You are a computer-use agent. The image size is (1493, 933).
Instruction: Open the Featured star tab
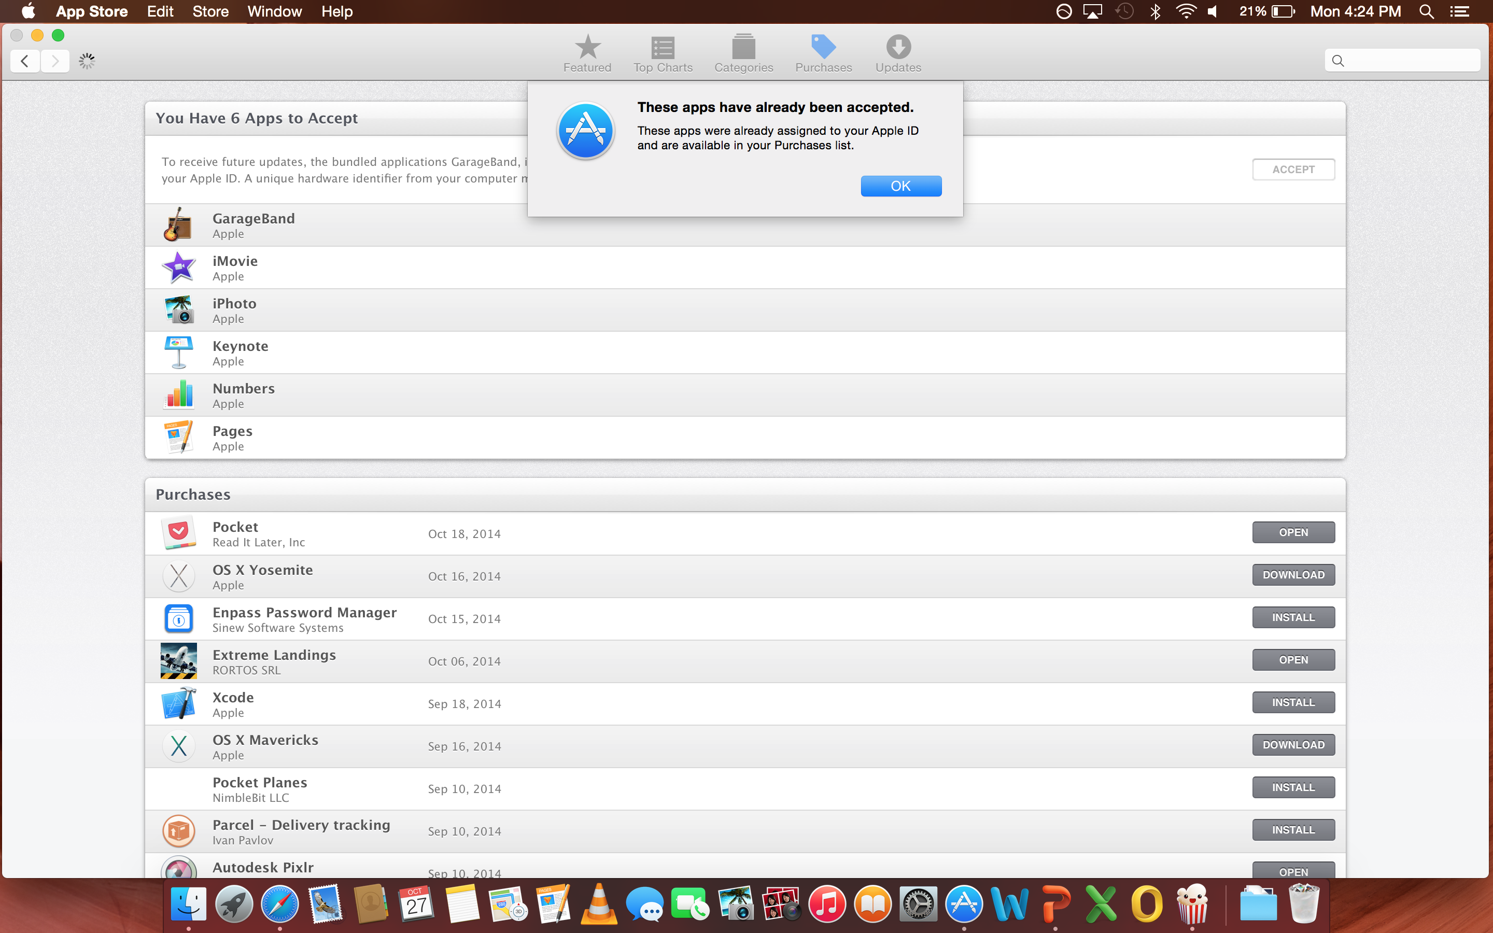[x=587, y=54]
